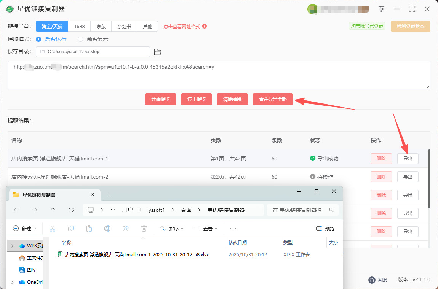Delete the Tmall.com-2 result row
Screen dimensions: 438x289
click(x=381, y=176)
